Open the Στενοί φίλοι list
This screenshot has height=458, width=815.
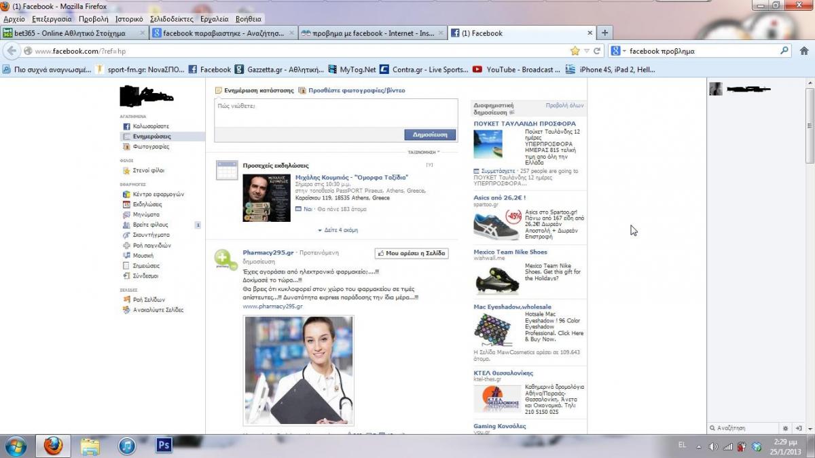click(148, 170)
